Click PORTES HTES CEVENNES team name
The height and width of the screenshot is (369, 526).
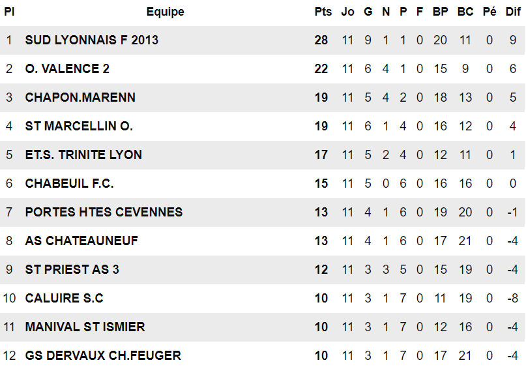[x=104, y=213]
